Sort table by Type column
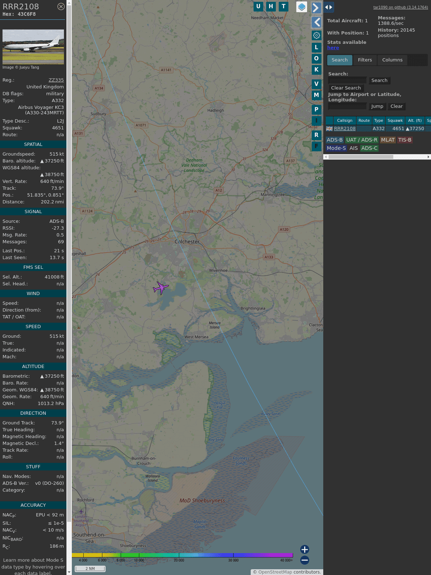Viewport: 431px width, 575px height. click(379, 120)
